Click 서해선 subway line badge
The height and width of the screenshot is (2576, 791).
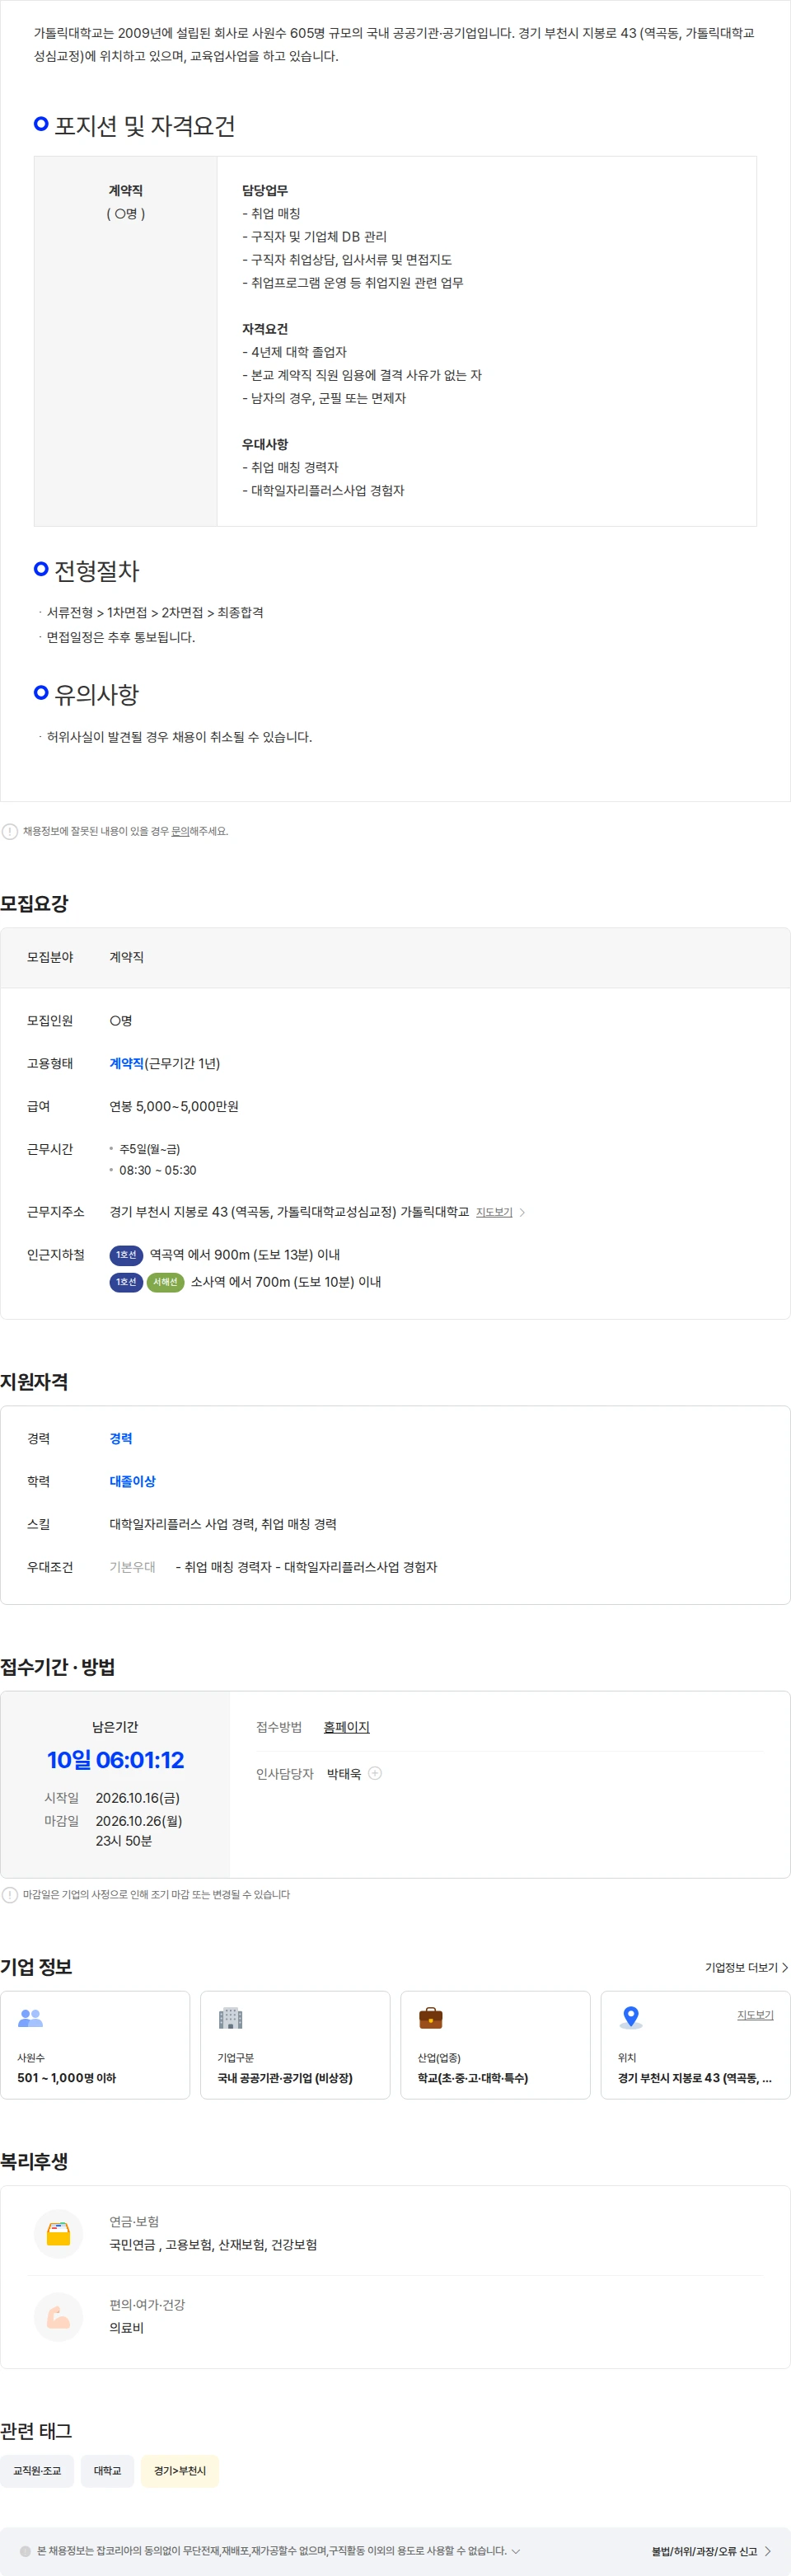coord(165,1282)
